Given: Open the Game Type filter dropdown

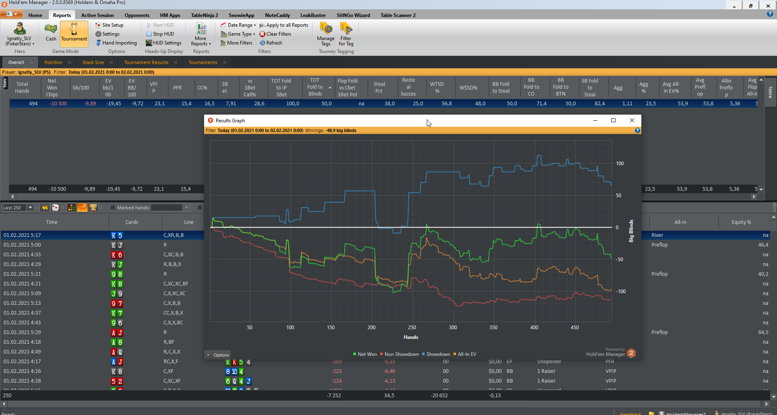Looking at the screenshot, I should (x=238, y=34).
